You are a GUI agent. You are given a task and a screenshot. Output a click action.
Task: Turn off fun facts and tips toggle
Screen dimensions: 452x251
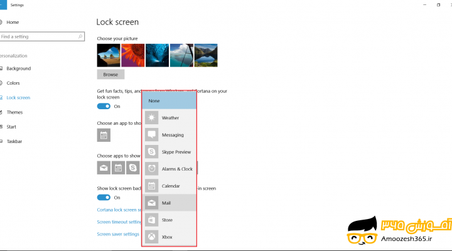point(104,106)
